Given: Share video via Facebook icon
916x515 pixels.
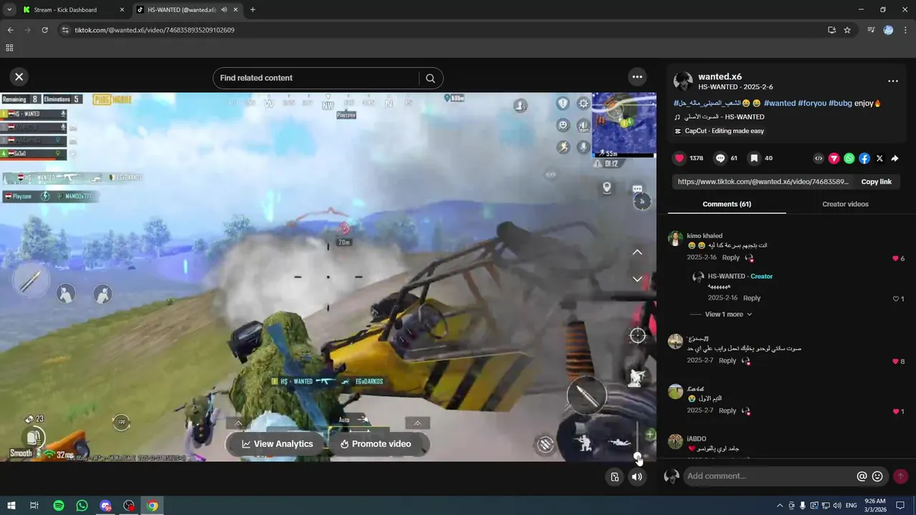Looking at the screenshot, I should (x=864, y=159).
